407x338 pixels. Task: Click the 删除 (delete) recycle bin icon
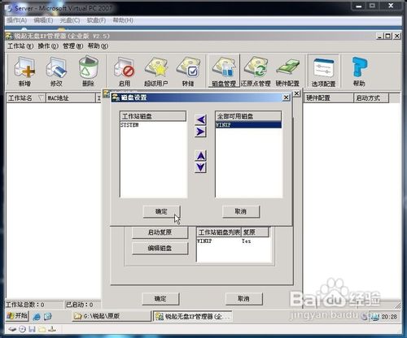[x=88, y=71]
